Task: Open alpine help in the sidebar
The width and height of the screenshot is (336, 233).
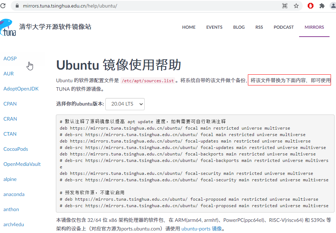Action: 10,179
